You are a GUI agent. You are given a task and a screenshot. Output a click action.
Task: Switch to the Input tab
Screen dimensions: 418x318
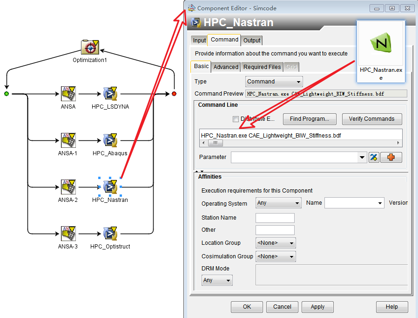point(199,40)
